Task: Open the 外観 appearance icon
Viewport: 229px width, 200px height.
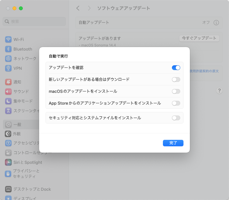Action: [x=8, y=134]
